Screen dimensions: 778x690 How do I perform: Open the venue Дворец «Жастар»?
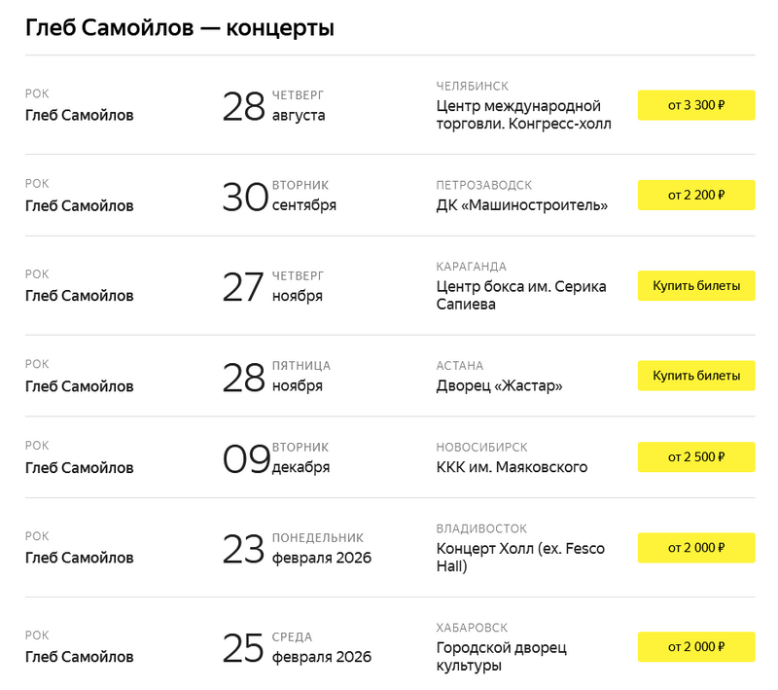click(x=500, y=386)
